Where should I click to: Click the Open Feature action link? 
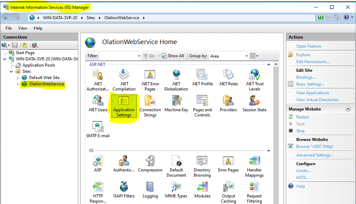point(309,46)
